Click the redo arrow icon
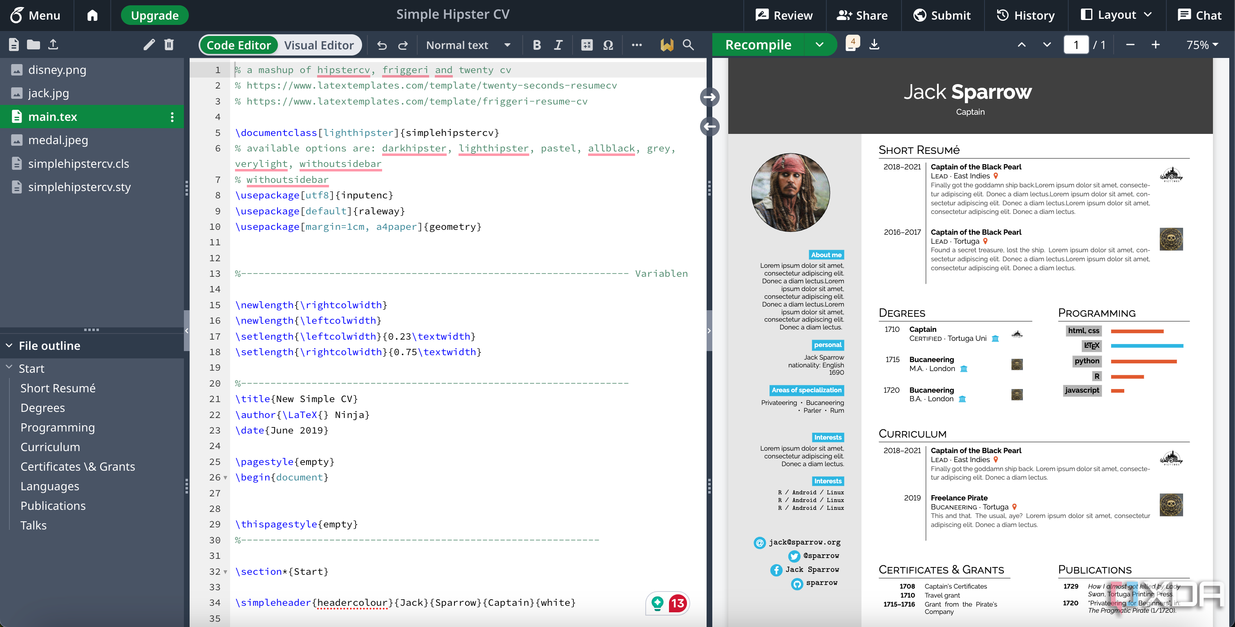 point(403,45)
